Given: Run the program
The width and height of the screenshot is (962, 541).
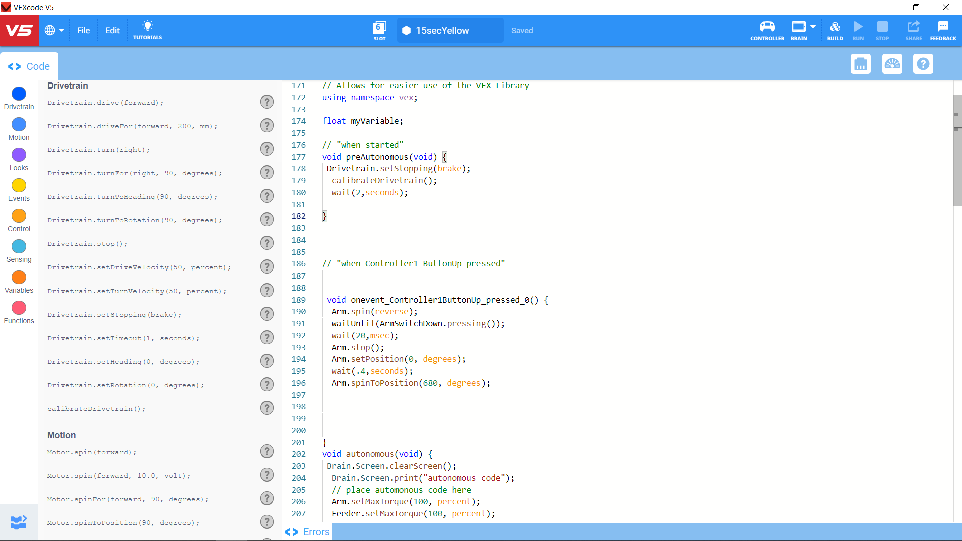Looking at the screenshot, I should pyautogui.click(x=858, y=30).
